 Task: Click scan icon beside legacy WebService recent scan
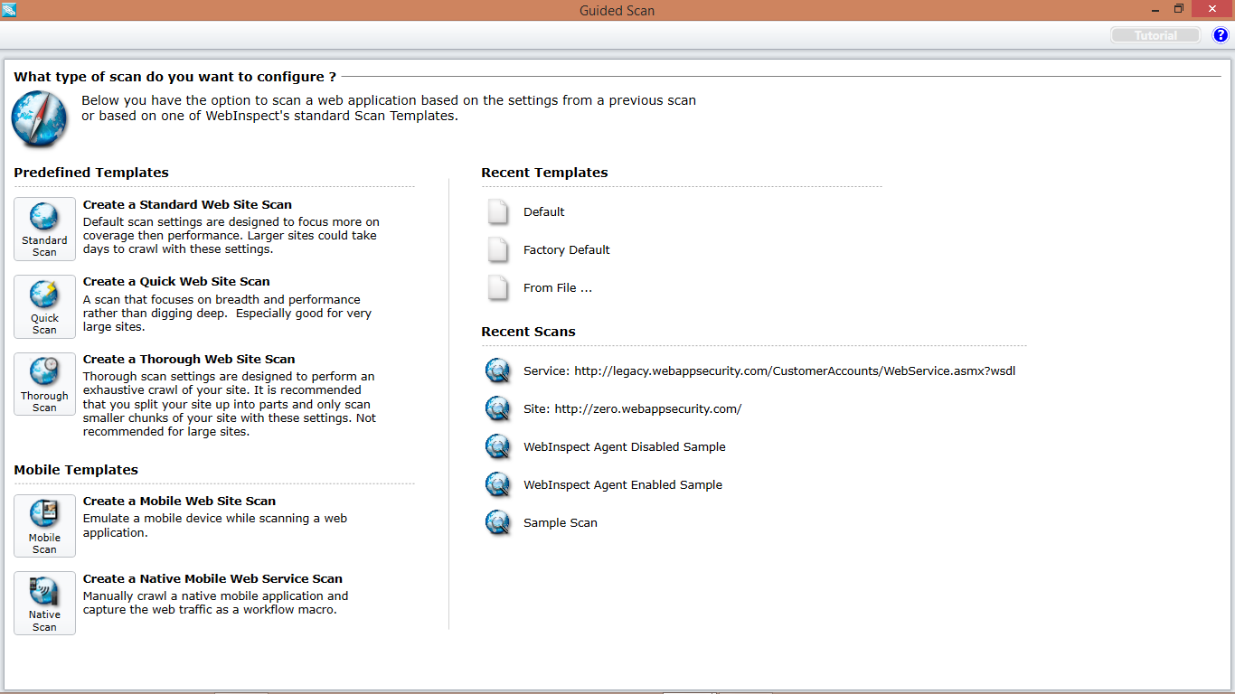click(x=498, y=370)
